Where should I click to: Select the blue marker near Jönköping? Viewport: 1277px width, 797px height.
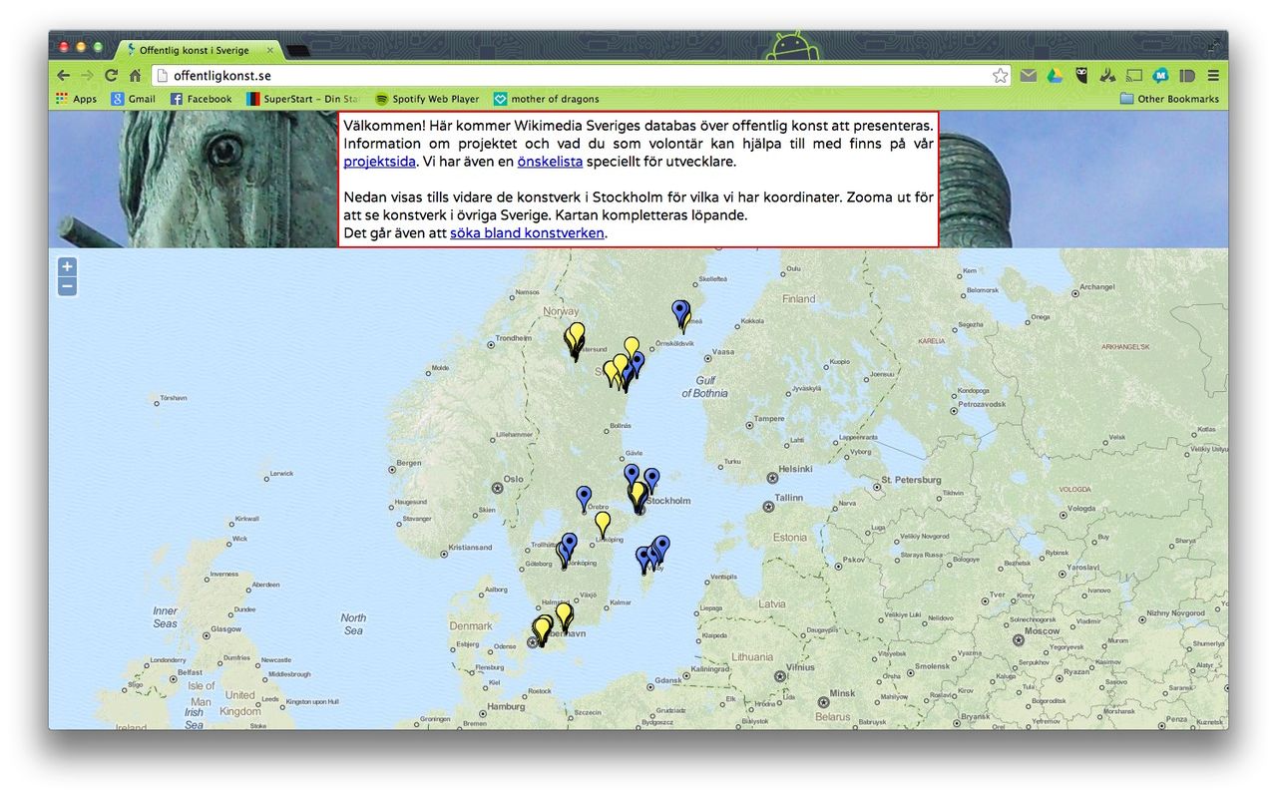[570, 544]
